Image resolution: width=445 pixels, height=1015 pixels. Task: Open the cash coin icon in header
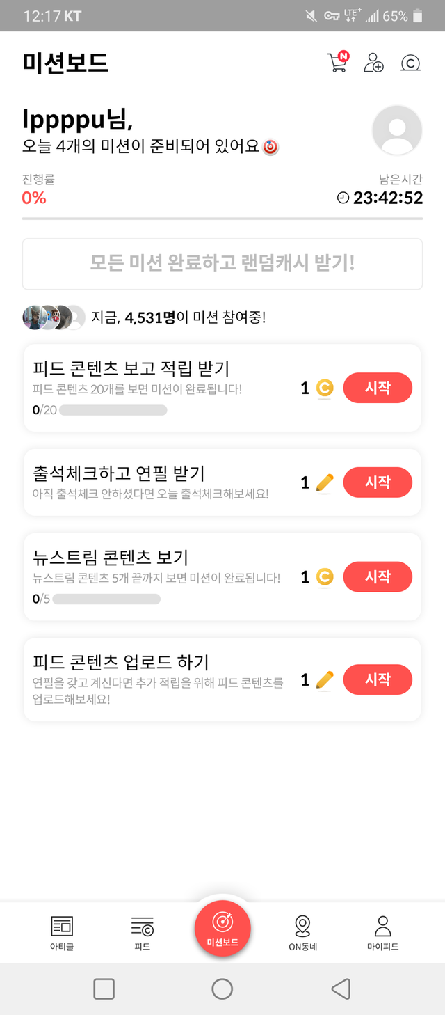(x=410, y=63)
